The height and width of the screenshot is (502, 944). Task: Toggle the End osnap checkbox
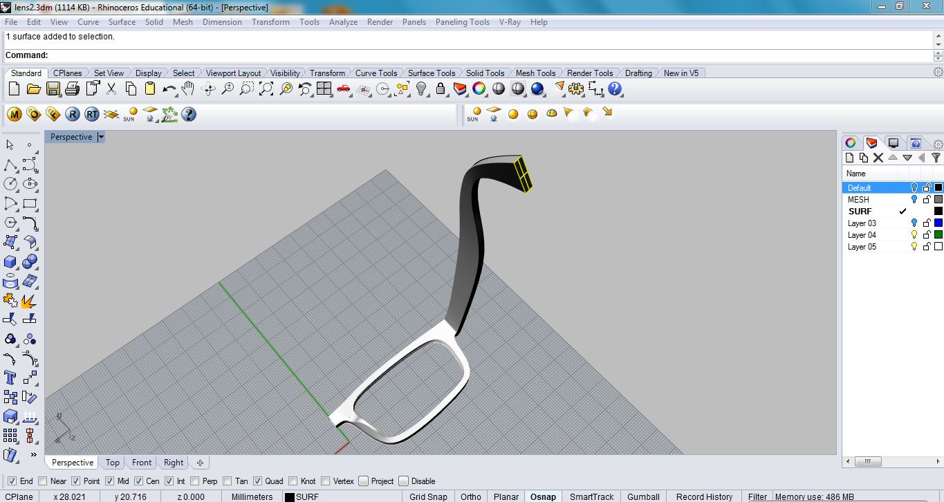coord(12,481)
